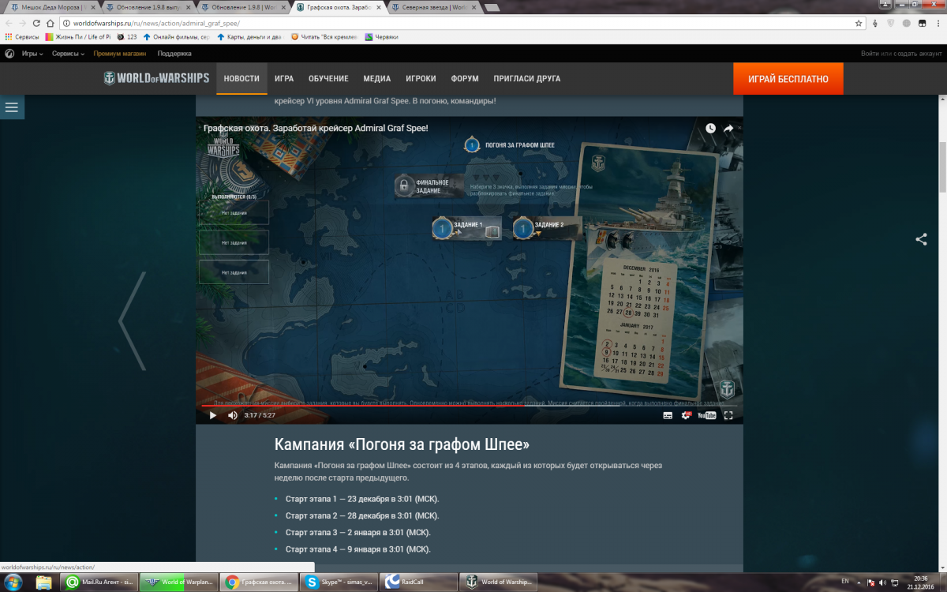The image size is (947, 592).
Task: Open 'Жизнь Пи / Life of Pi' bookmark
Action: coord(78,36)
